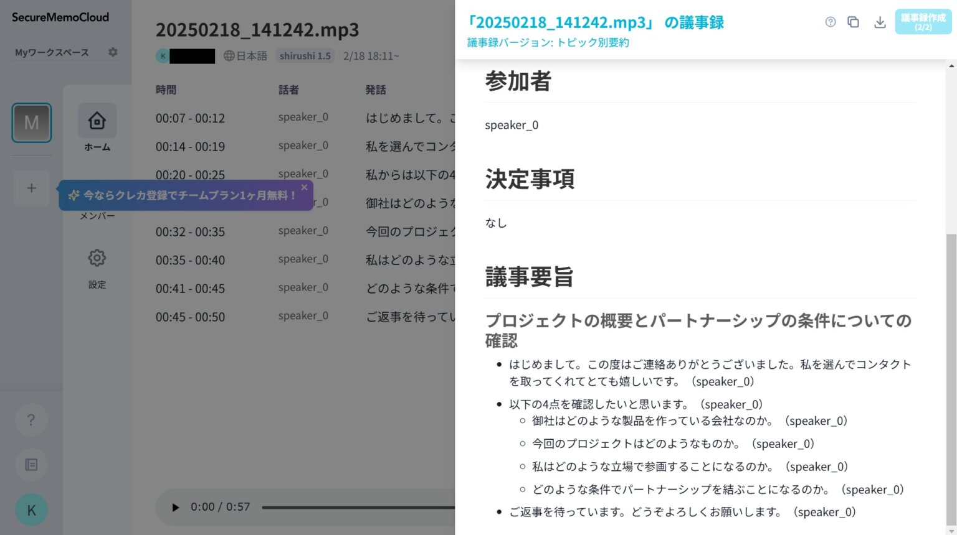Open the shirushi 1.5 model selector
957x535 pixels.
[305, 55]
